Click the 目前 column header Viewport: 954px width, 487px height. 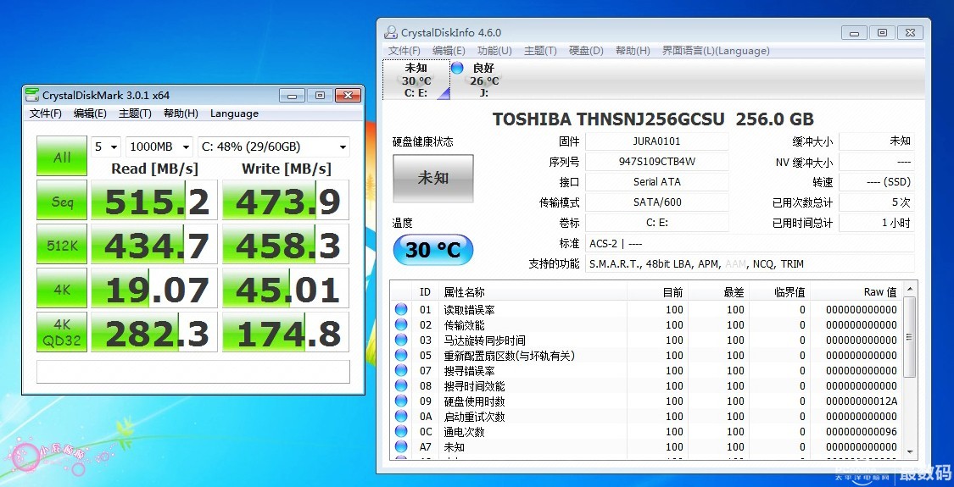[x=658, y=292]
